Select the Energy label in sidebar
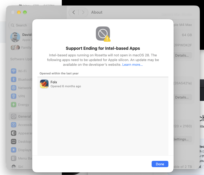204x175 pixels. pyautogui.click(x=24, y=105)
